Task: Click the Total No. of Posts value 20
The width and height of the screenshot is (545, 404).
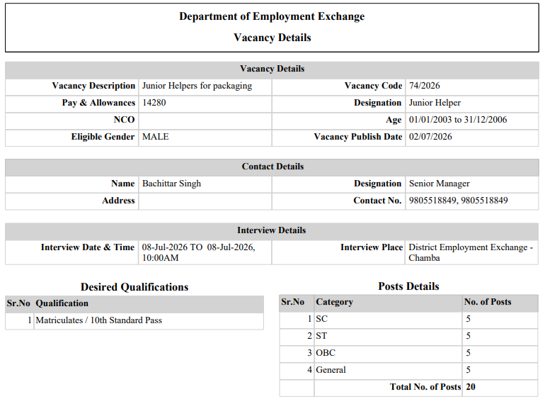Action: 471,387
